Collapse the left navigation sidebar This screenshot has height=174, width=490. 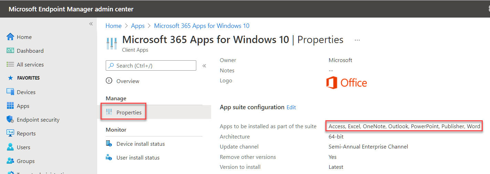91,24
